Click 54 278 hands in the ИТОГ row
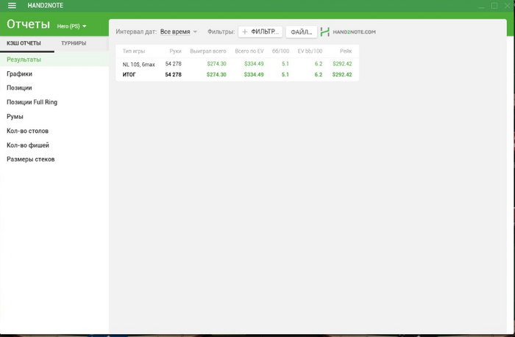The height and width of the screenshot is (337, 515). [x=173, y=75]
